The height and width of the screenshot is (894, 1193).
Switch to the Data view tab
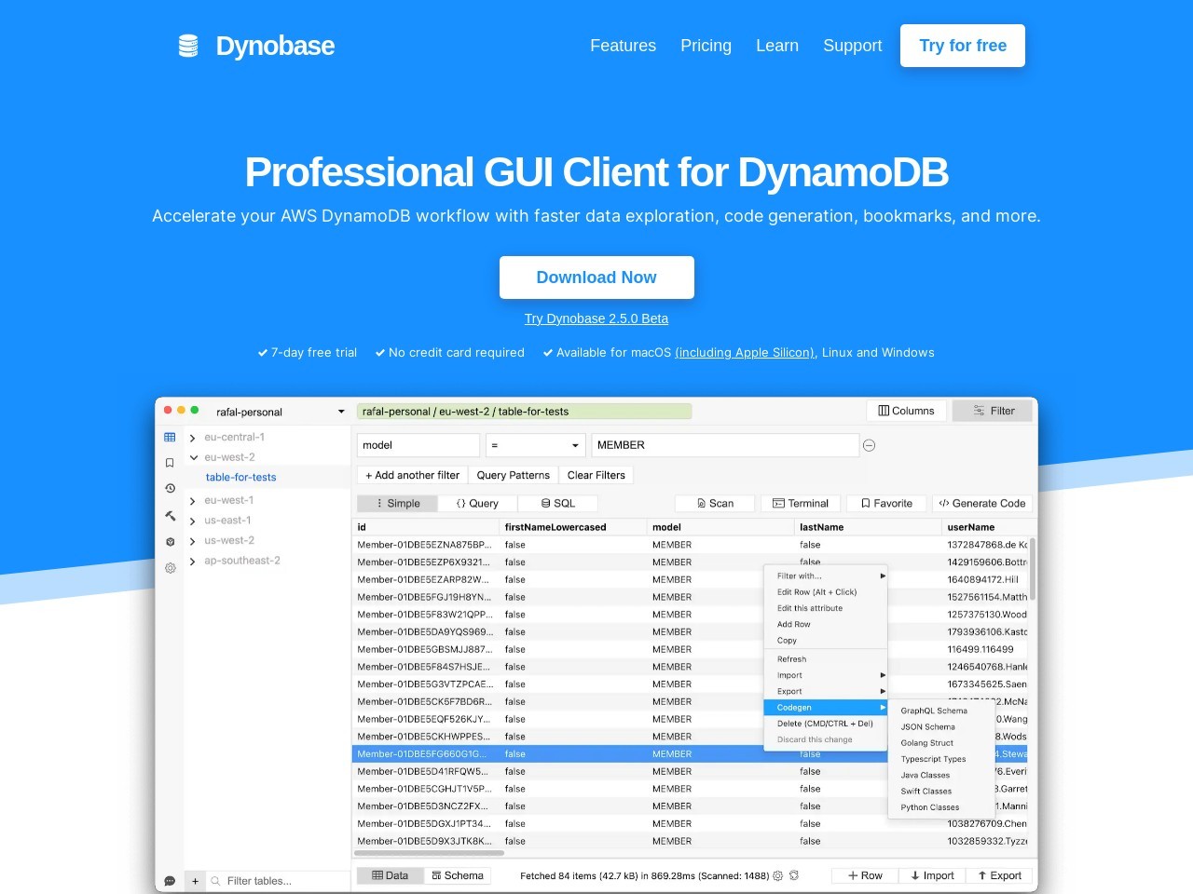point(390,875)
